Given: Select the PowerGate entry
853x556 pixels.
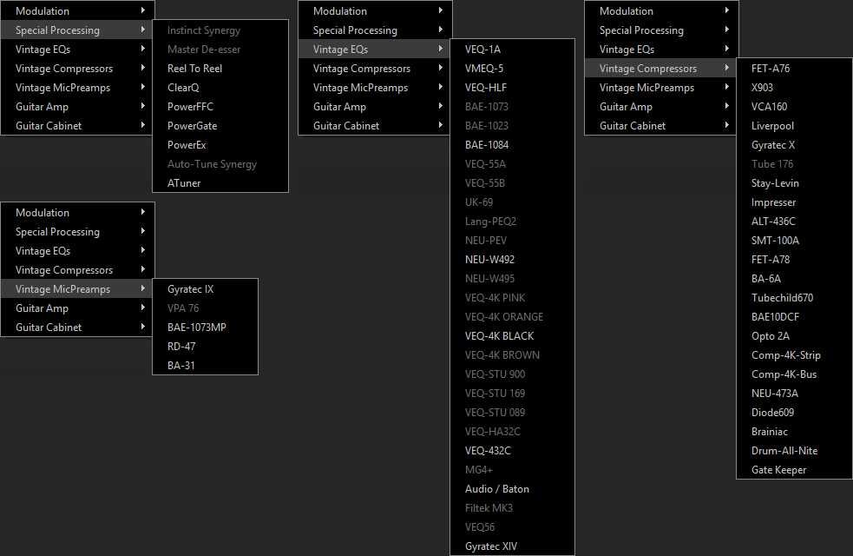Looking at the screenshot, I should [x=220, y=126].
